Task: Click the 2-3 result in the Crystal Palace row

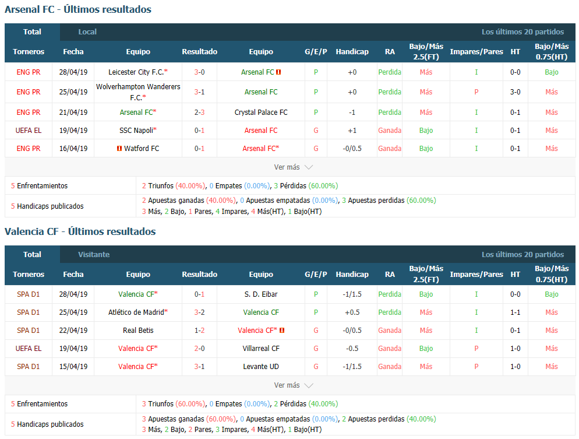Action: click(199, 113)
